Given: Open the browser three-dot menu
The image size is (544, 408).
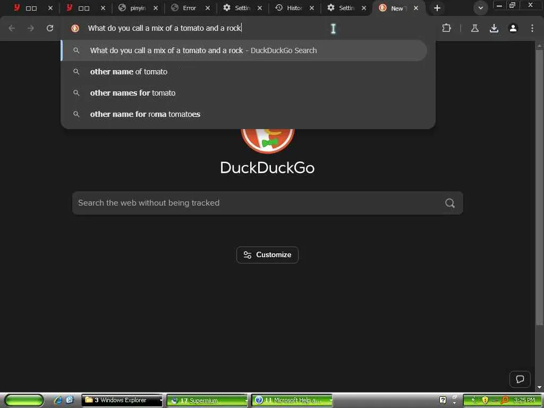Looking at the screenshot, I should (x=532, y=28).
